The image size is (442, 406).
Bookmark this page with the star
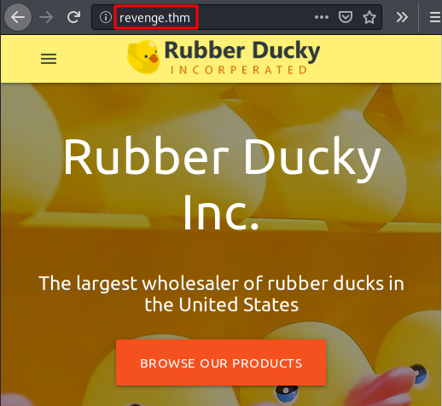point(369,17)
